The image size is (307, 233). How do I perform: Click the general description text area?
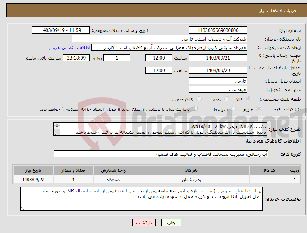tap(160, 129)
